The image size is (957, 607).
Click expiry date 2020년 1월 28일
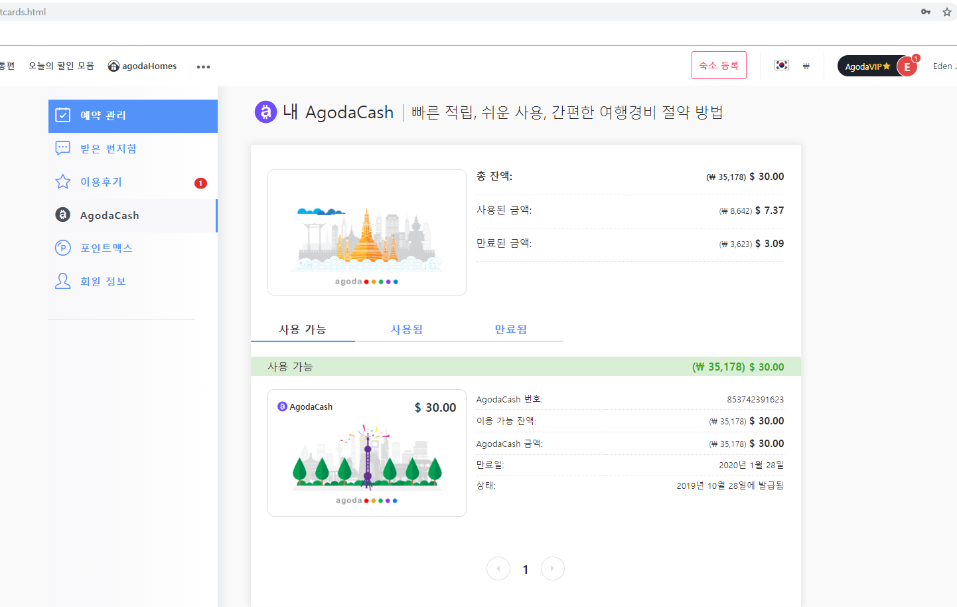751,465
